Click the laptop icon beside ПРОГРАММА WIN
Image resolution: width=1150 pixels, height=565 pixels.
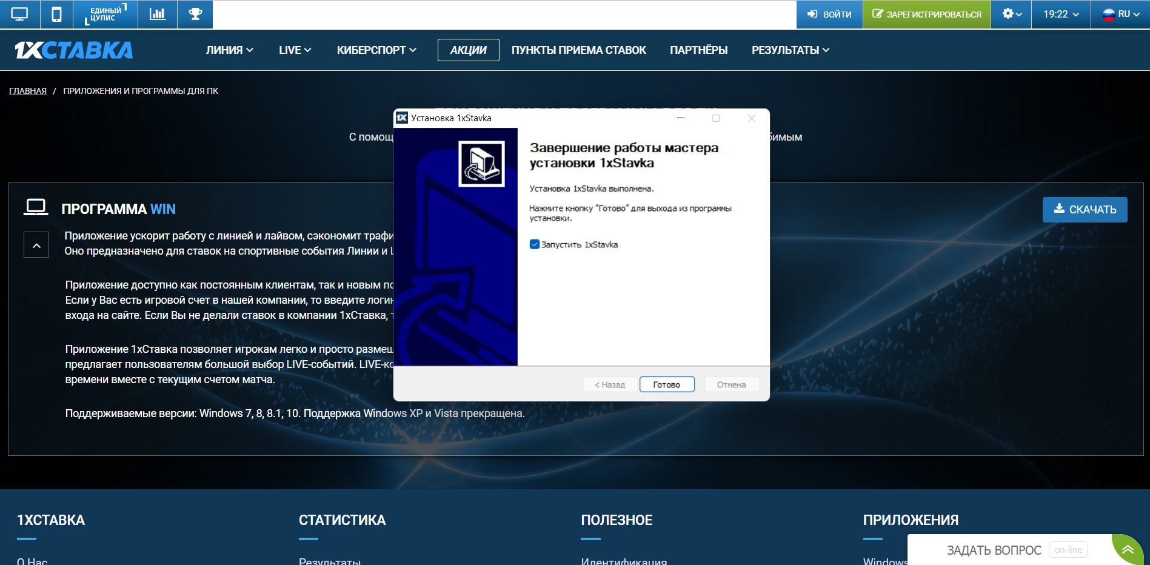(x=36, y=207)
